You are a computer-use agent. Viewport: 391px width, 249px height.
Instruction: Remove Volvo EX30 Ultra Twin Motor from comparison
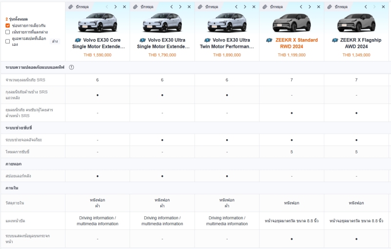(x=254, y=7)
